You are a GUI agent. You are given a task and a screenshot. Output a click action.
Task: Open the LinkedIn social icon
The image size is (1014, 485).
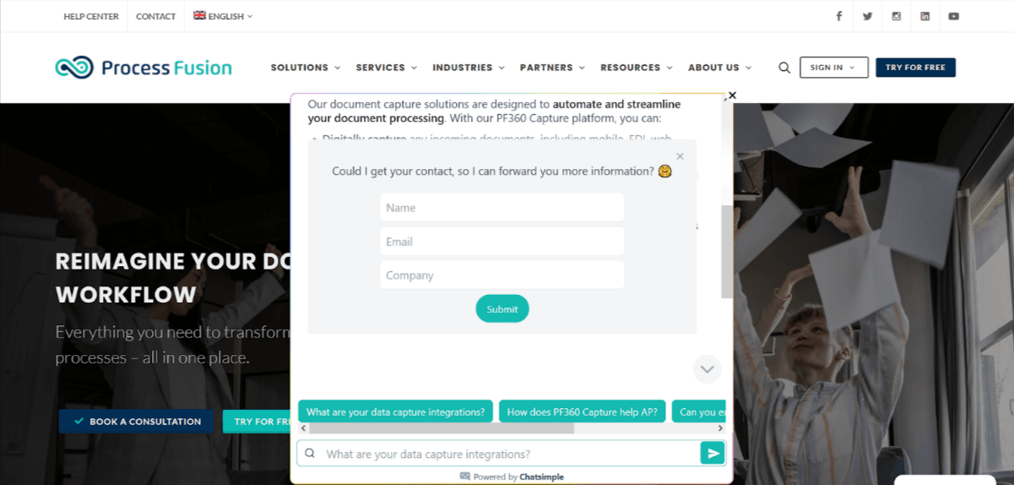(x=925, y=16)
